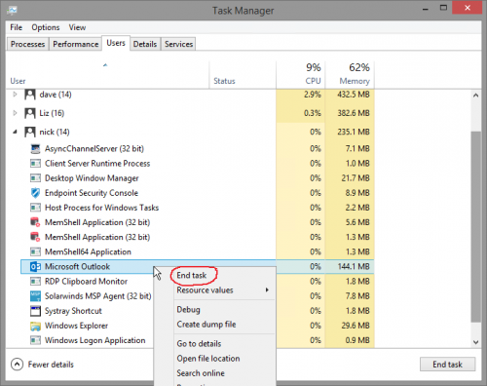Select the Systray Shortcut row text
487x386 pixels.
point(73,311)
